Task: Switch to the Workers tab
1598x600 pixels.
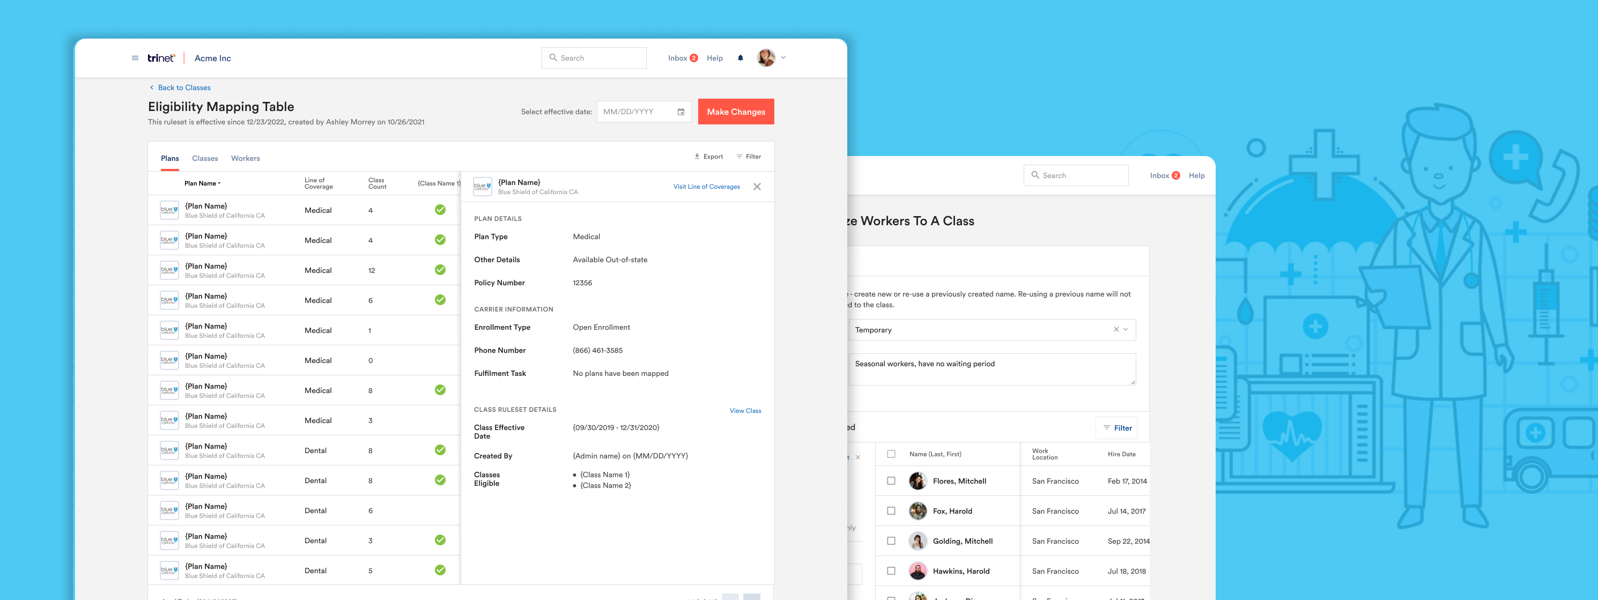Action: (x=246, y=159)
